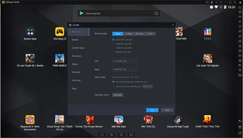Expand the CPU cores dropdown
Screen dimensions: 243x138
click(124, 61)
